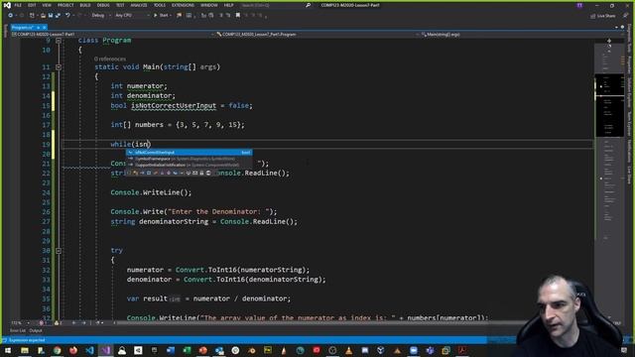
Task: Click the warning count indicator icon
Action: (58, 323)
